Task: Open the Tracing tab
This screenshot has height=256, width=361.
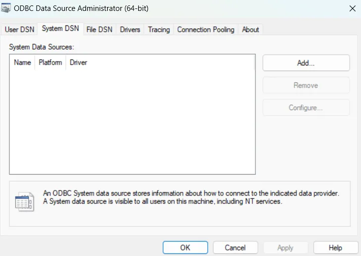Action: point(159,29)
